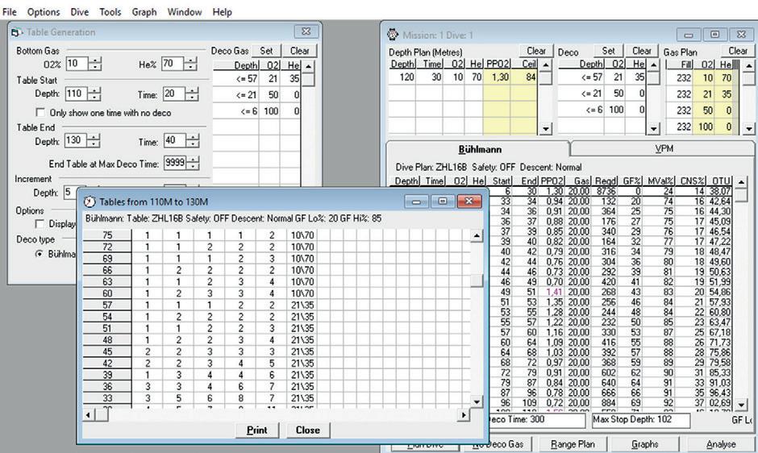Click the Depth Plan table scroll-up arrow

[x=545, y=64]
